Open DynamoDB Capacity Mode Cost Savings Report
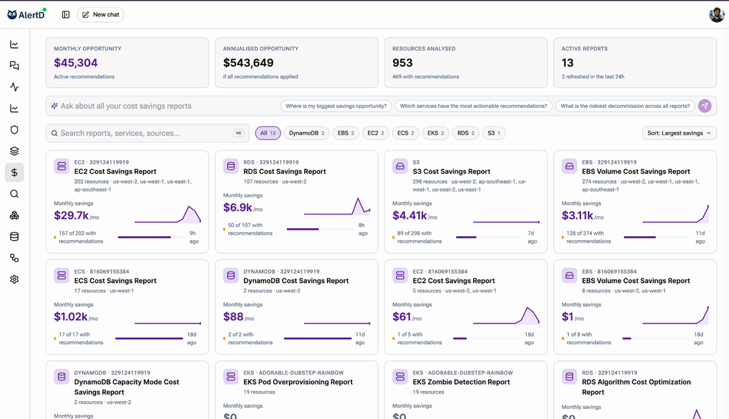 pyautogui.click(x=127, y=387)
